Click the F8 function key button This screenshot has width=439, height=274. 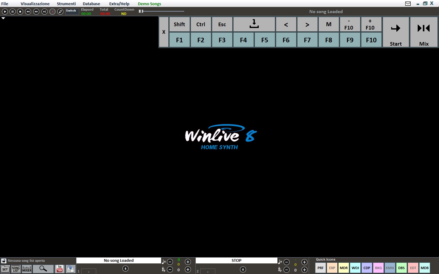pyautogui.click(x=328, y=40)
